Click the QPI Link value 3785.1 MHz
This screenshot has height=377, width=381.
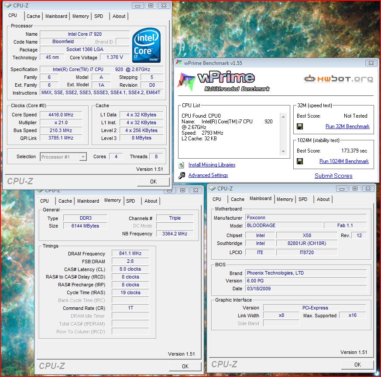pos(61,138)
